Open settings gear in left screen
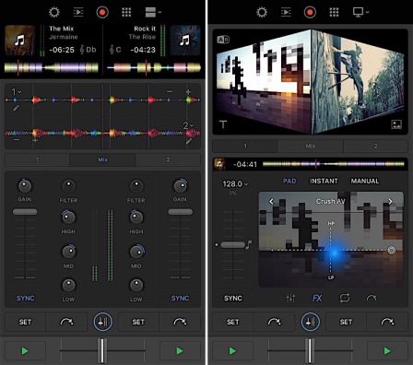 coord(54,12)
